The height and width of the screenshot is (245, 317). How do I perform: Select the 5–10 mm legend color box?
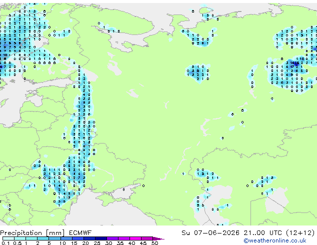pyautogui.click(x=55, y=238)
